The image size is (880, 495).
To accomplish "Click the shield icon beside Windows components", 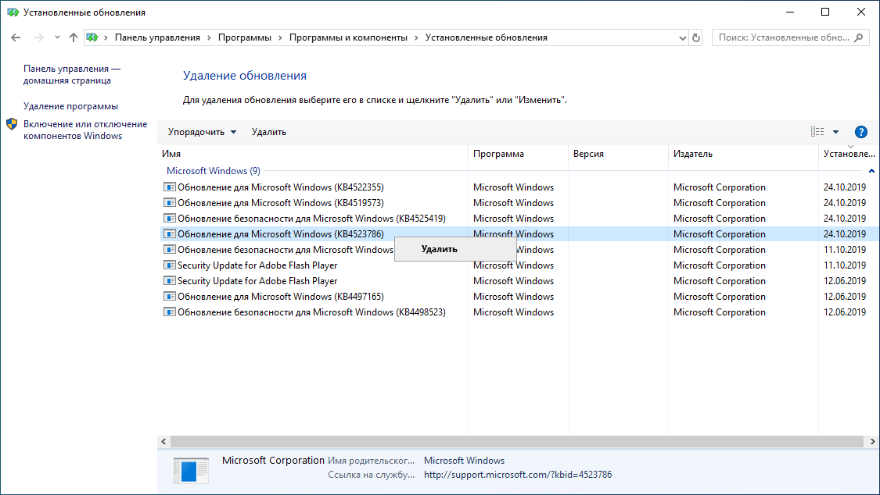I will (12, 123).
